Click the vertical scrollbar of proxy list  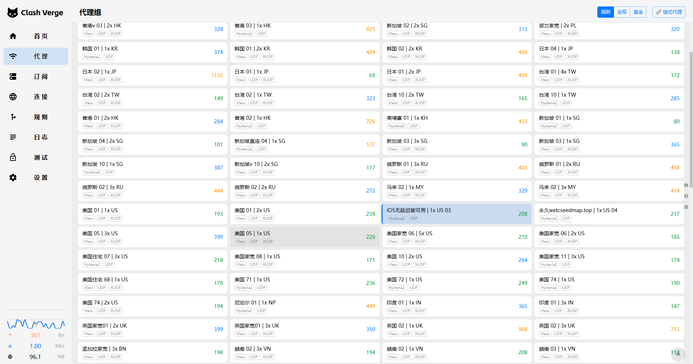[x=691, y=119]
